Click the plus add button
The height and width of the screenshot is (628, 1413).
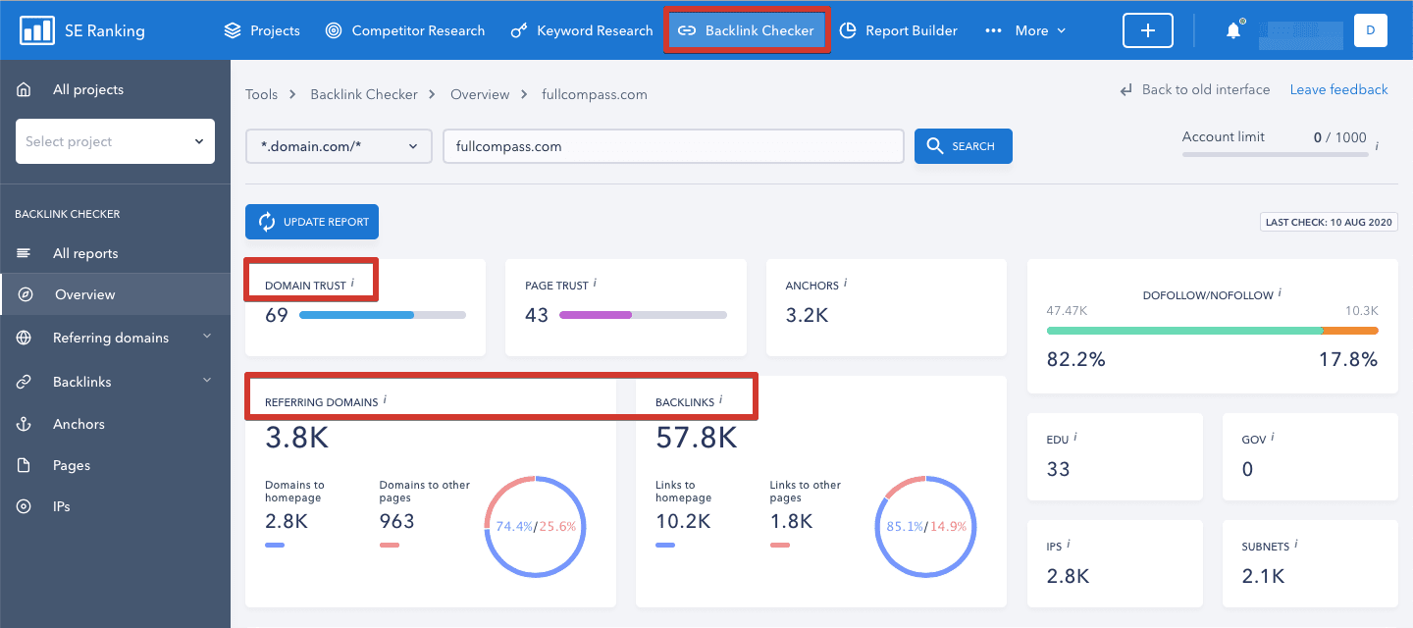(1148, 30)
